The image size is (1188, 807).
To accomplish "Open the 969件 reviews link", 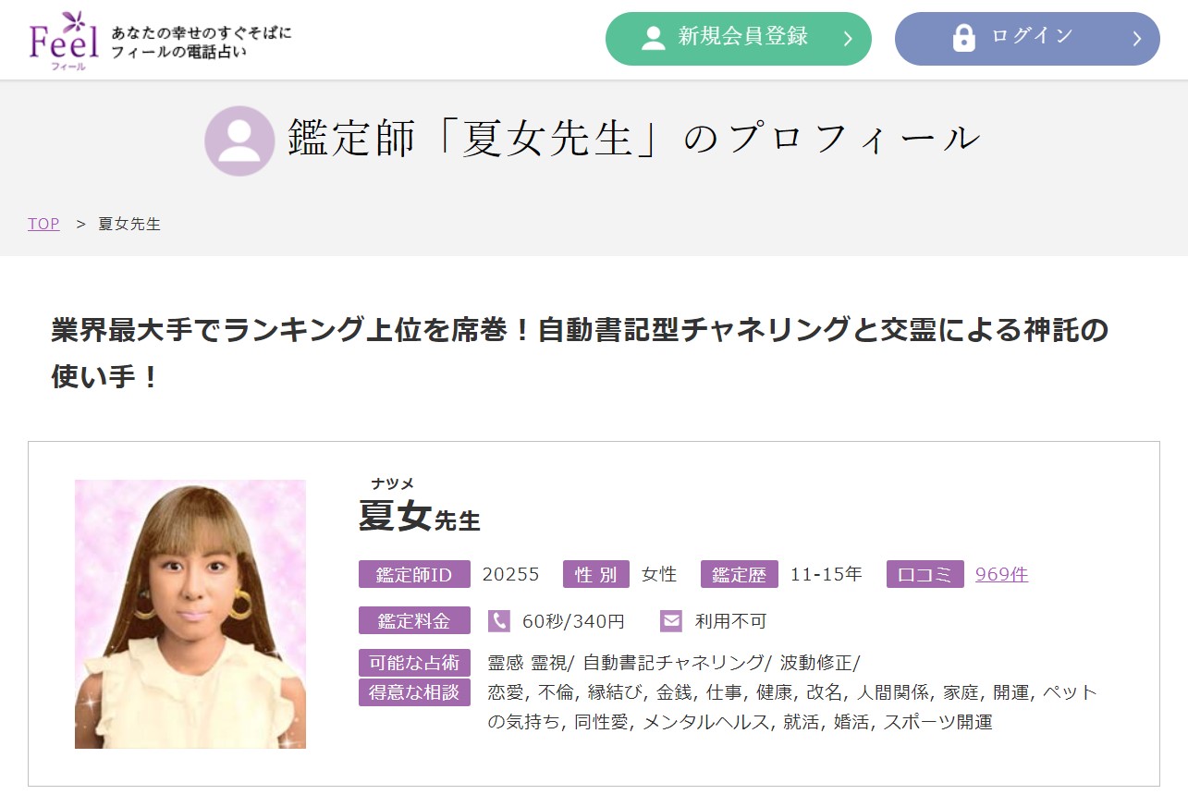I will coord(1001,574).
